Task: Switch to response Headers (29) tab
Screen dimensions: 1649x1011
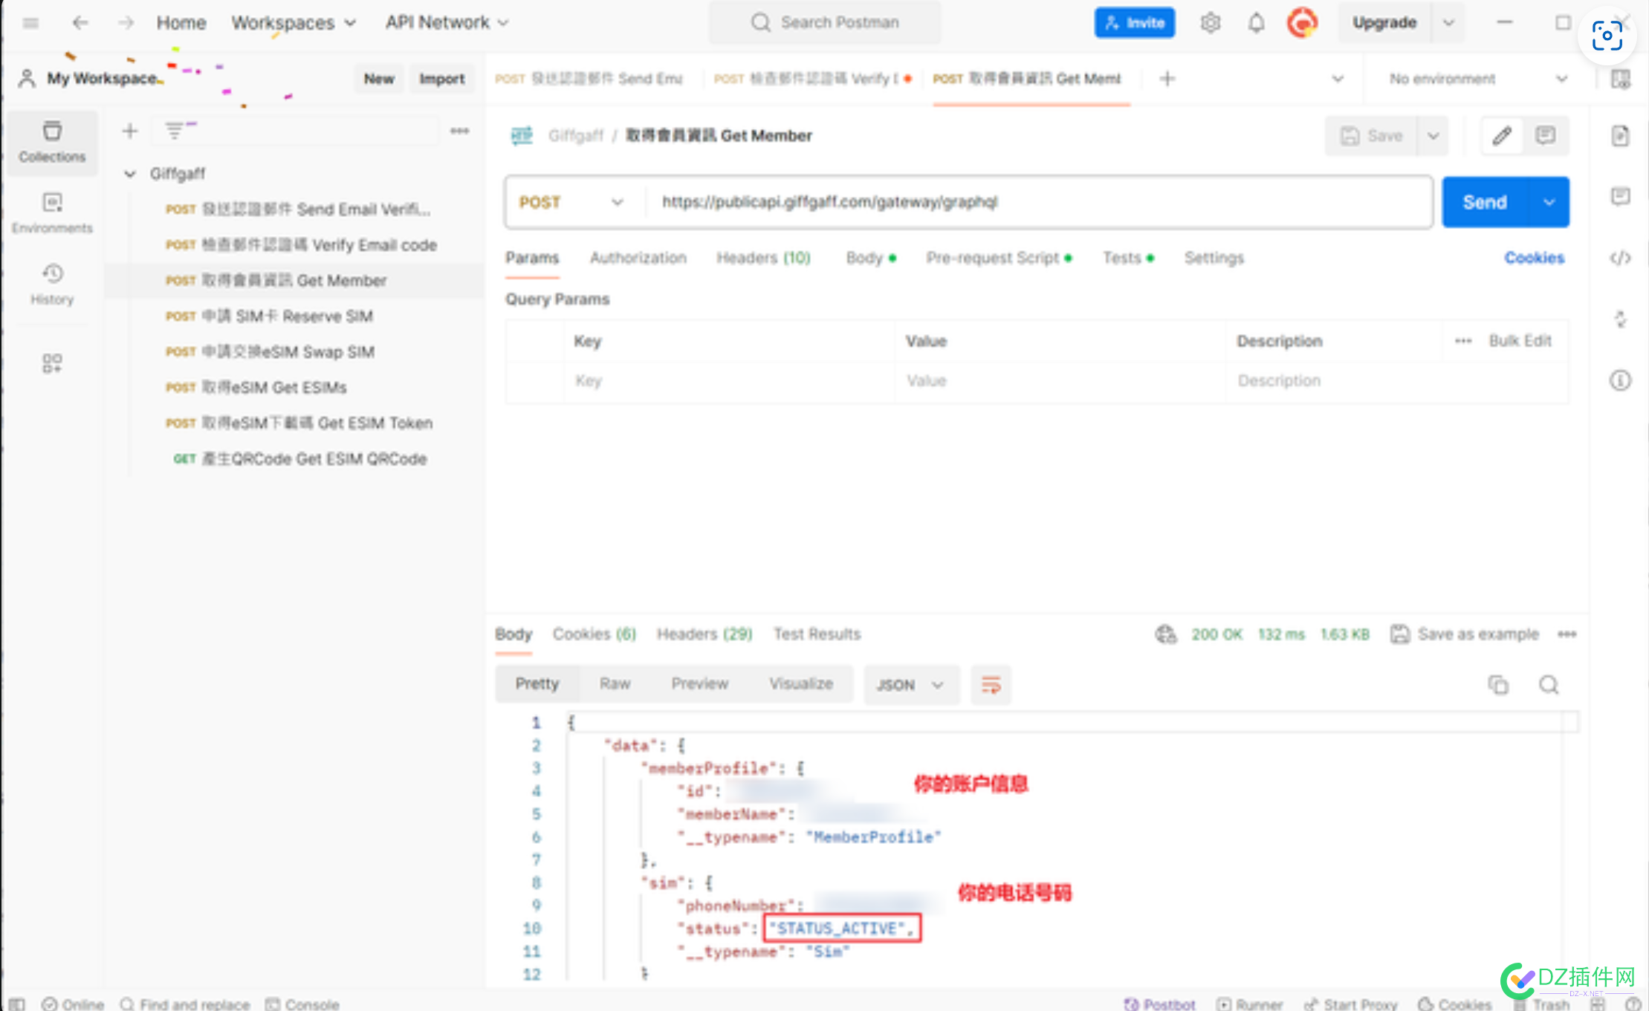Action: (x=704, y=634)
